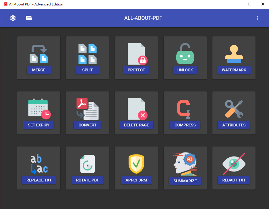
Task: Close the All About PDF window
Action: (x=263, y=4)
